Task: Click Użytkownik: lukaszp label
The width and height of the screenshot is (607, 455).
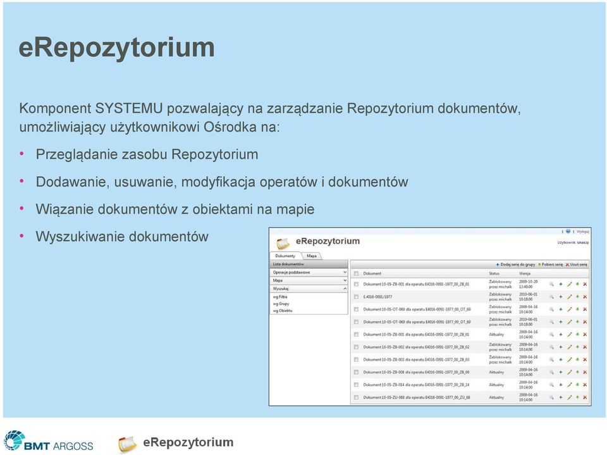Action: coord(573,242)
